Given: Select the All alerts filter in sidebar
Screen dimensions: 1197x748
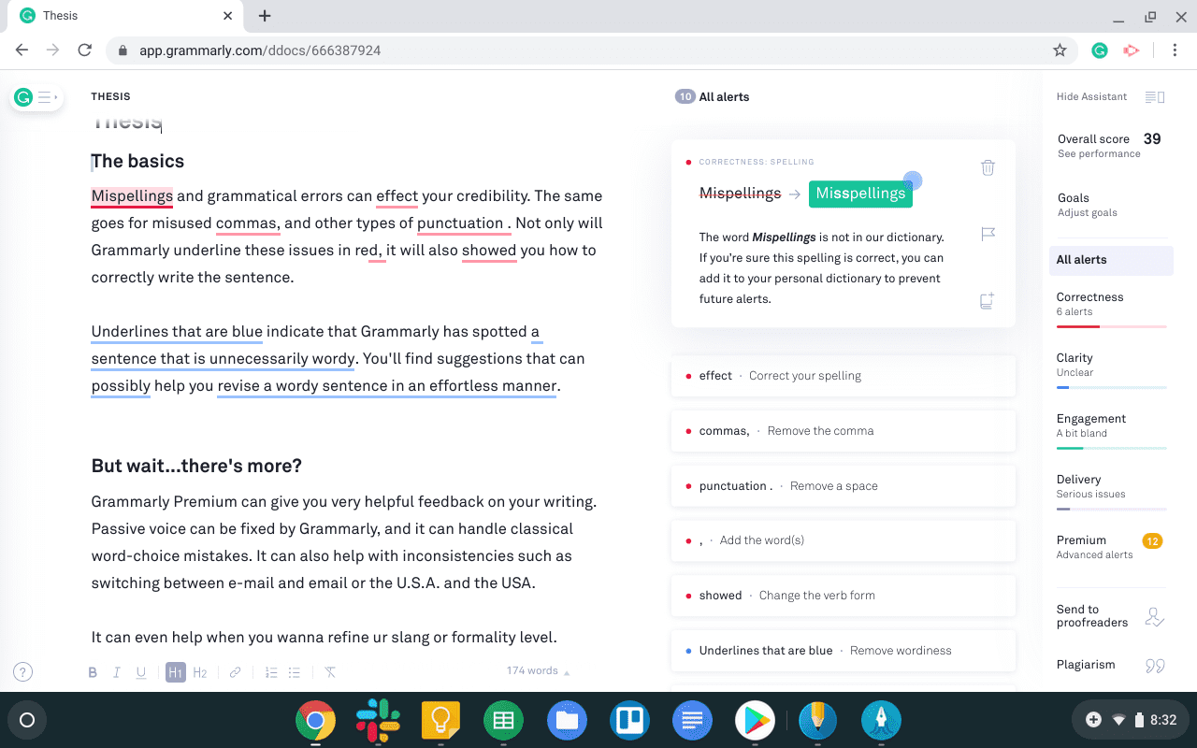Looking at the screenshot, I should (x=1110, y=260).
